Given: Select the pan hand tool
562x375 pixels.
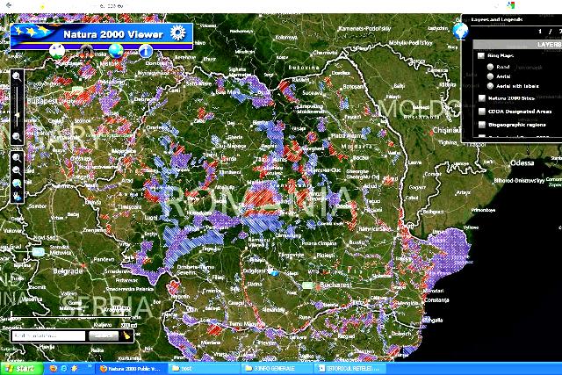Looking at the screenshot, I should click(x=17, y=196).
